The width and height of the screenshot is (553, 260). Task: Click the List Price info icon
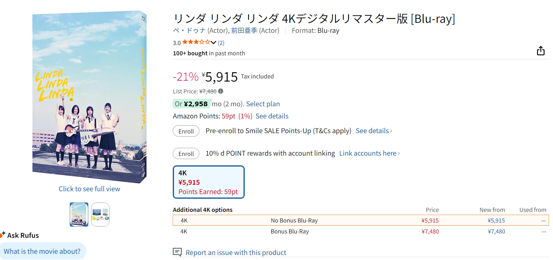coord(221,91)
